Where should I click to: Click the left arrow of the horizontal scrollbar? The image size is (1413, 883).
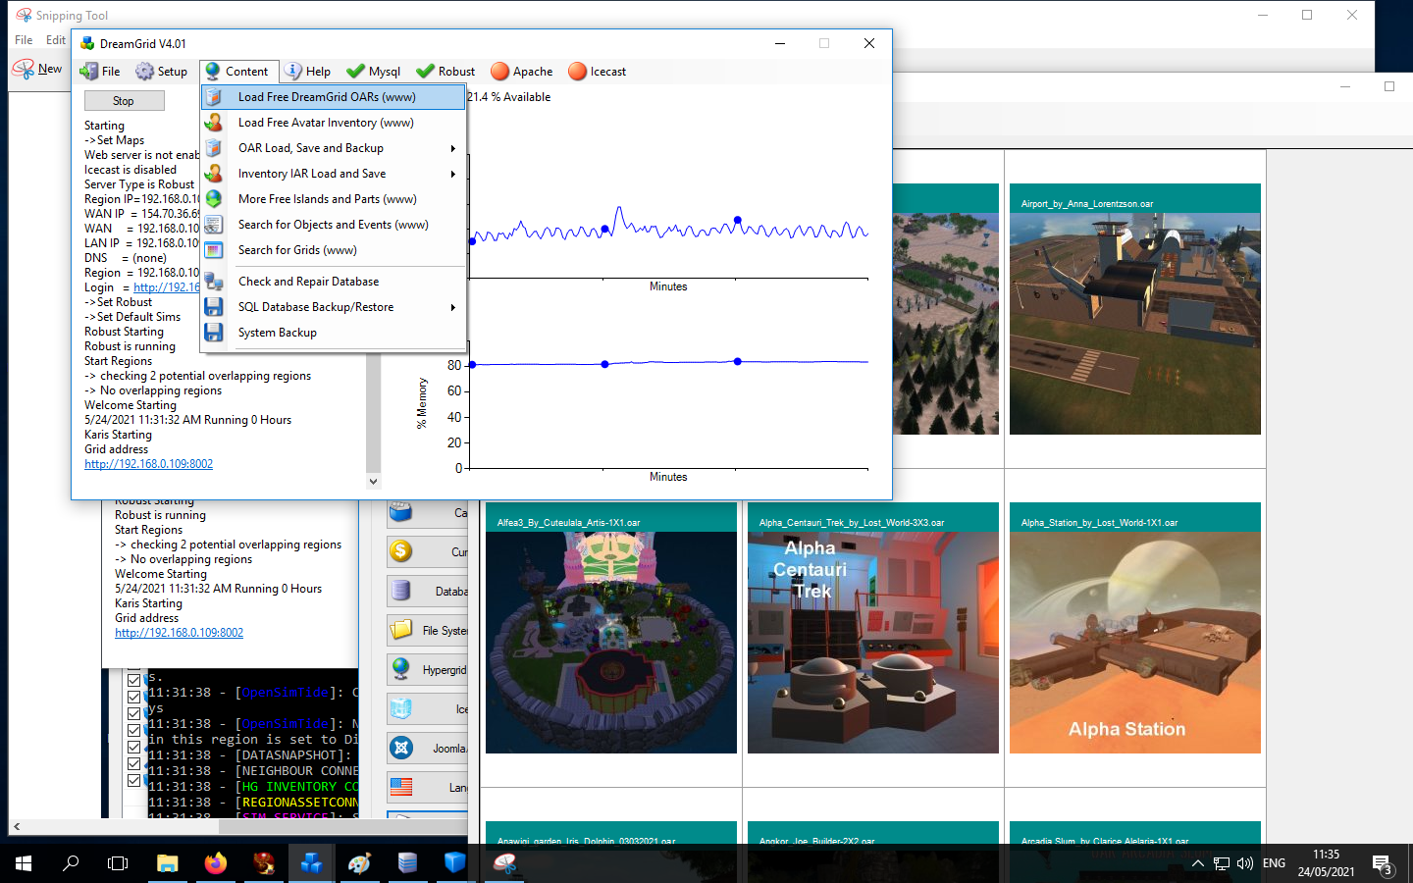17,827
